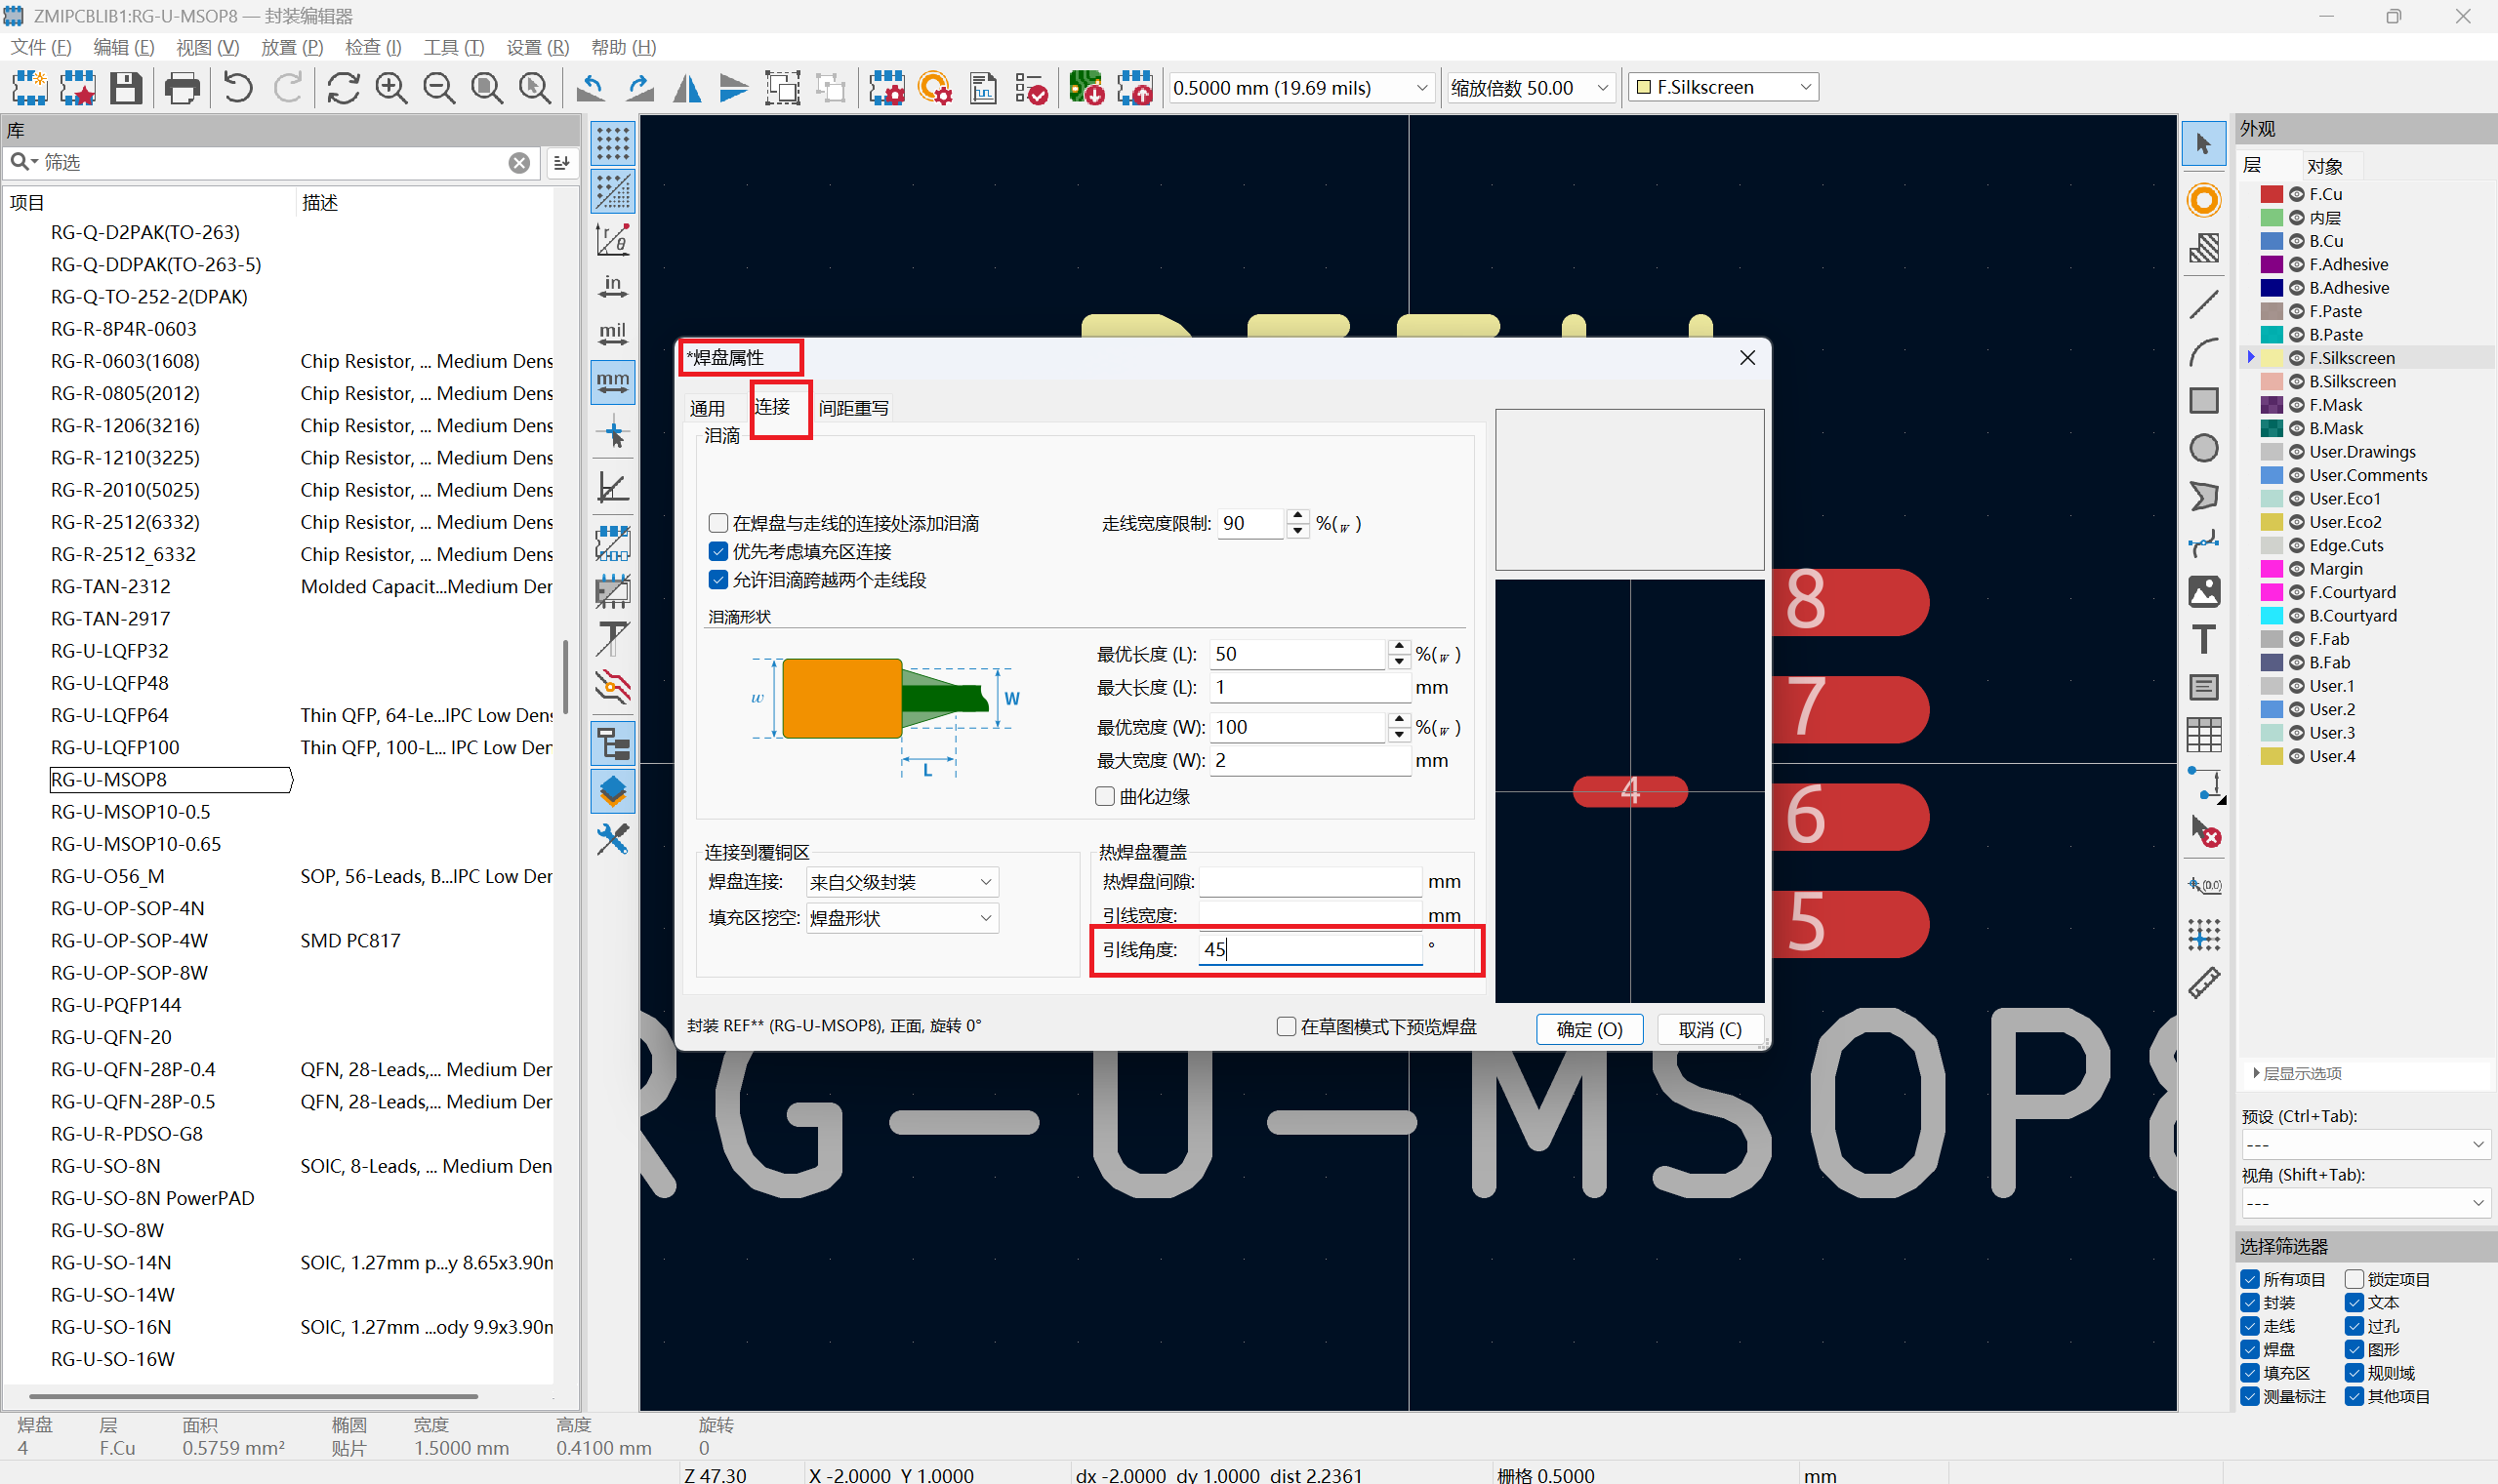
Task: Click the Print icon in the toolbar
Action: tap(183, 88)
